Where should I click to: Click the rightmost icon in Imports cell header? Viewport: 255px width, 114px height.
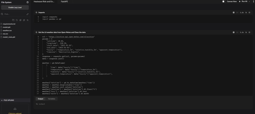[x=250, y=13]
